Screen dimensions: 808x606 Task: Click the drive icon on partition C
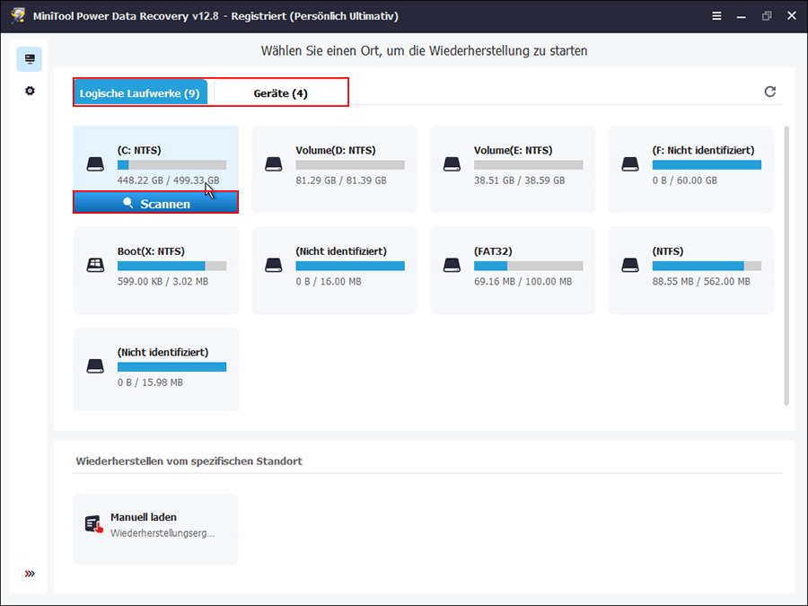95,163
